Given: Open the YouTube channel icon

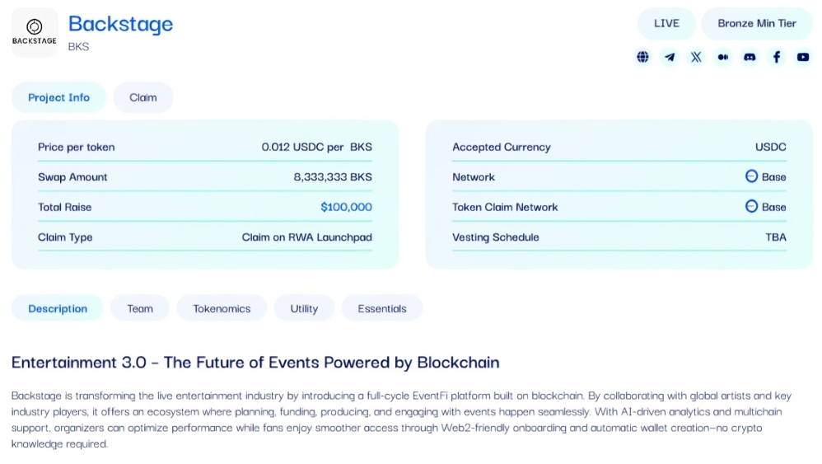Looking at the screenshot, I should click(x=803, y=57).
